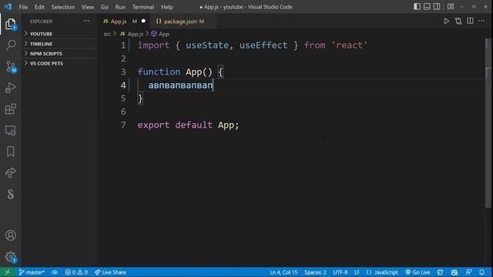Open remote window indicator in status bar
This screenshot has height=277, width=493.
[x=7, y=272]
